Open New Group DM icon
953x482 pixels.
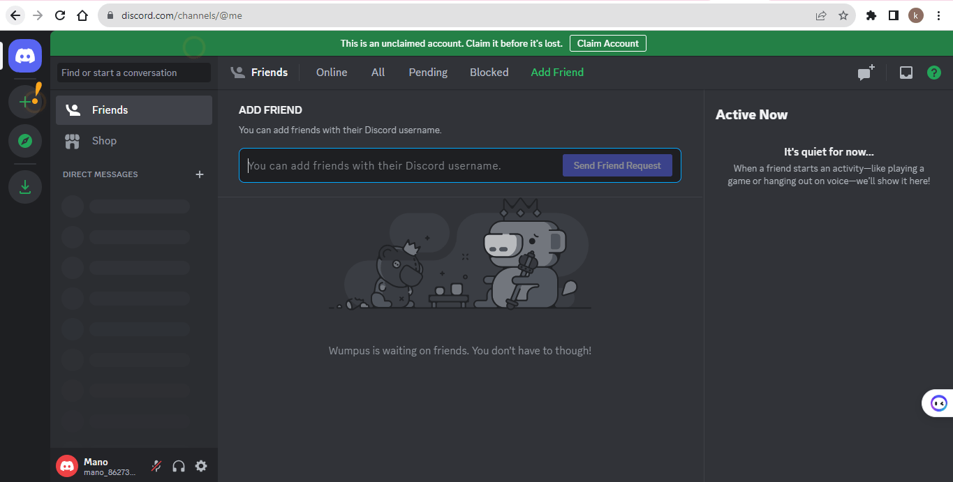866,73
